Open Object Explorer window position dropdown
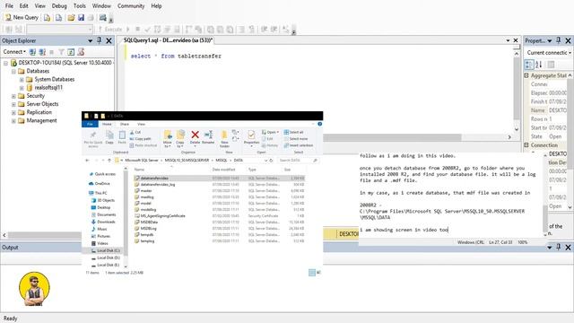Viewport: 574px width, 323px height. tap(90, 40)
